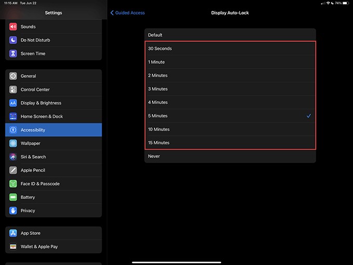
Task: Open Do Not Disturb settings
Action: point(53,40)
